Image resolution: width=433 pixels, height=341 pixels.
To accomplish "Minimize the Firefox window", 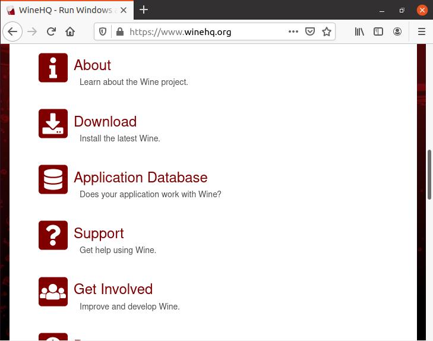I will pyautogui.click(x=382, y=11).
